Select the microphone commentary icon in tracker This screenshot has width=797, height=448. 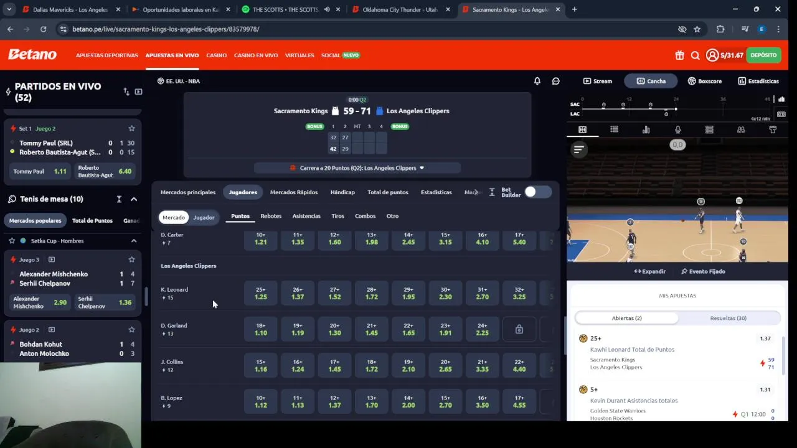tap(677, 129)
